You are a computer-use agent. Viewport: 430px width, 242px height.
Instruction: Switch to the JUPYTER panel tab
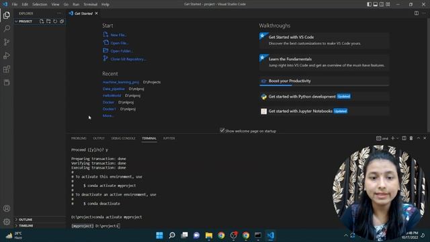tap(169, 138)
